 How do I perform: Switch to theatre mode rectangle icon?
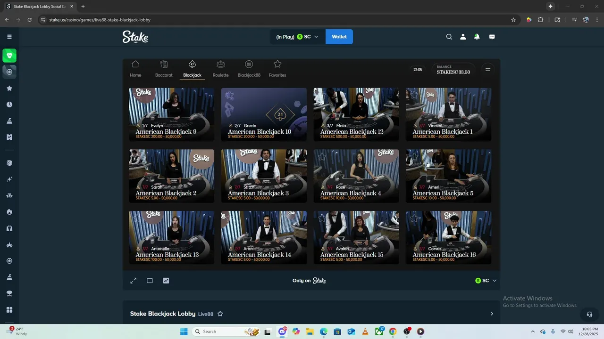(x=150, y=281)
